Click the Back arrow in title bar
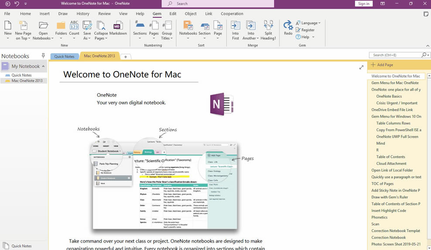 click(x=7, y=3)
